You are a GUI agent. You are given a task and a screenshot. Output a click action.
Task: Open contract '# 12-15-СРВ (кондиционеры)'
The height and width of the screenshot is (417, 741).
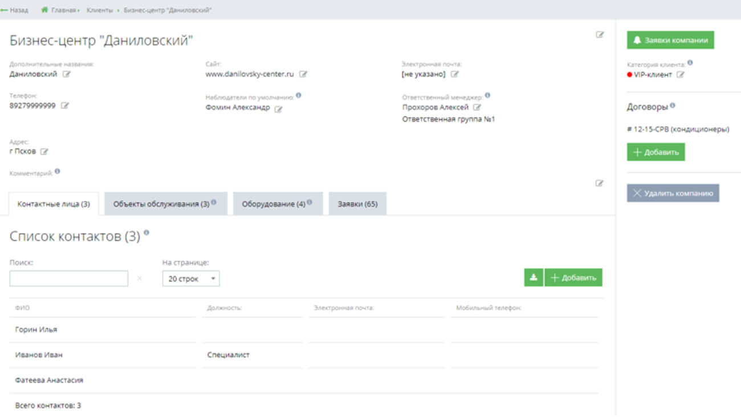click(x=678, y=129)
